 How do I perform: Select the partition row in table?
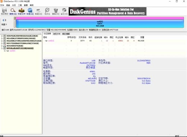pyautogui.click(x=95, y=41)
